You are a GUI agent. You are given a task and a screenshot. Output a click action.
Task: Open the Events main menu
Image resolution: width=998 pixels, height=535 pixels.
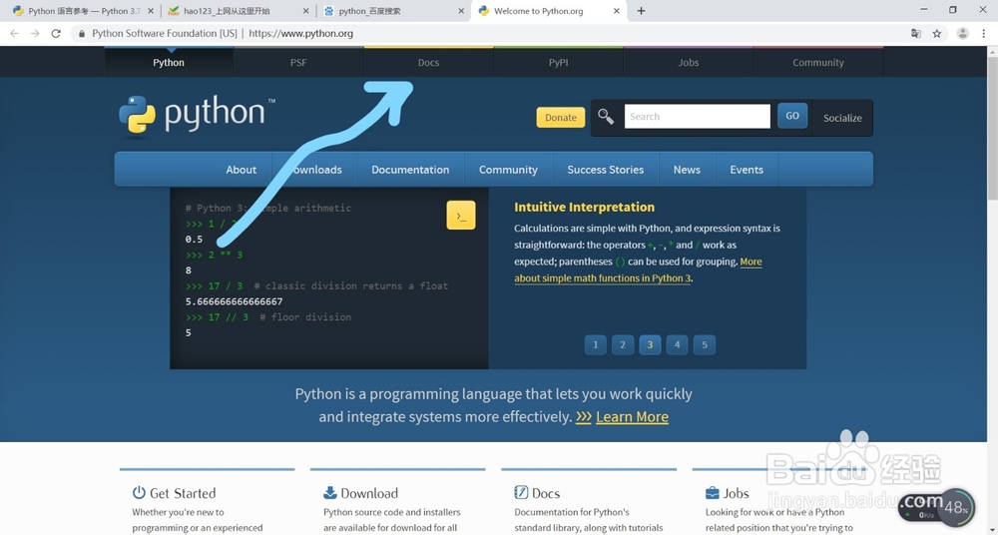click(747, 170)
